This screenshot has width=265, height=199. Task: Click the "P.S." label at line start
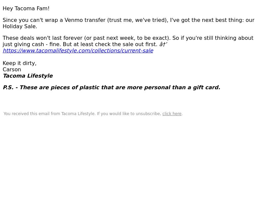[8, 88]
